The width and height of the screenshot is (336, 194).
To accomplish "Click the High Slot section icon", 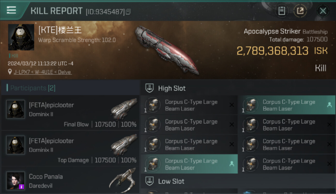I will click(x=149, y=88).
